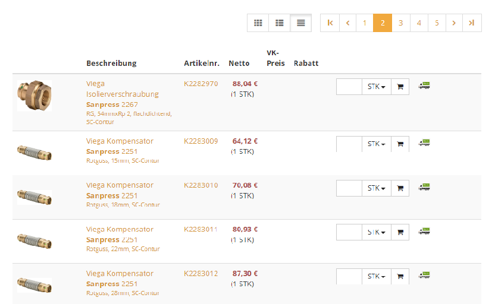Open STK unit dropdown for K2283011
The height and width of the screenshot is (304, 495).
click(376, 232)
